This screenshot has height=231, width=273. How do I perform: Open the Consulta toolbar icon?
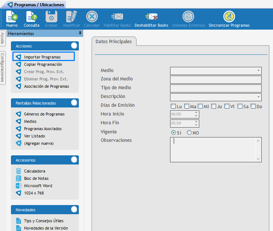31,19
